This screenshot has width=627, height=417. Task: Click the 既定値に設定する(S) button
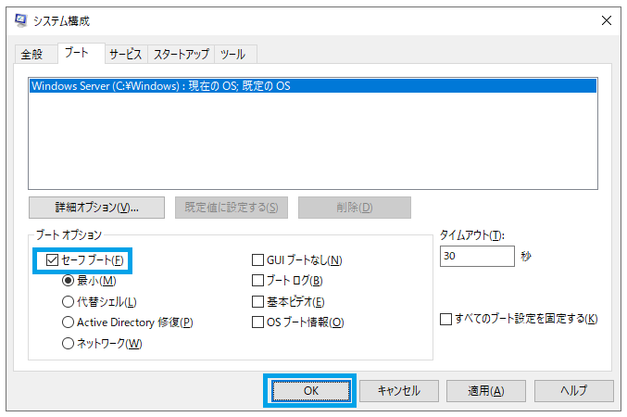tap(232, 208)
